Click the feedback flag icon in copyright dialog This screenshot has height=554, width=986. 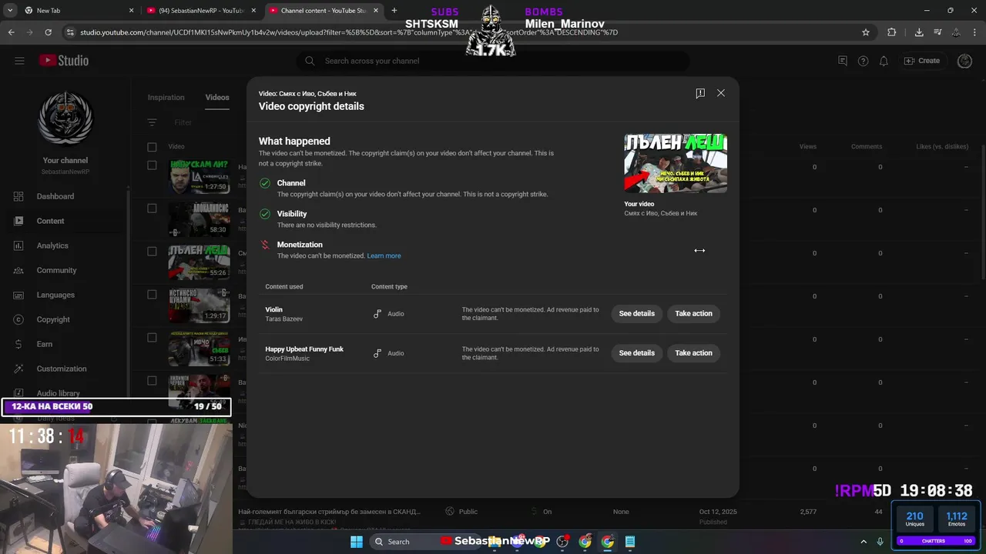click(700, 93)
